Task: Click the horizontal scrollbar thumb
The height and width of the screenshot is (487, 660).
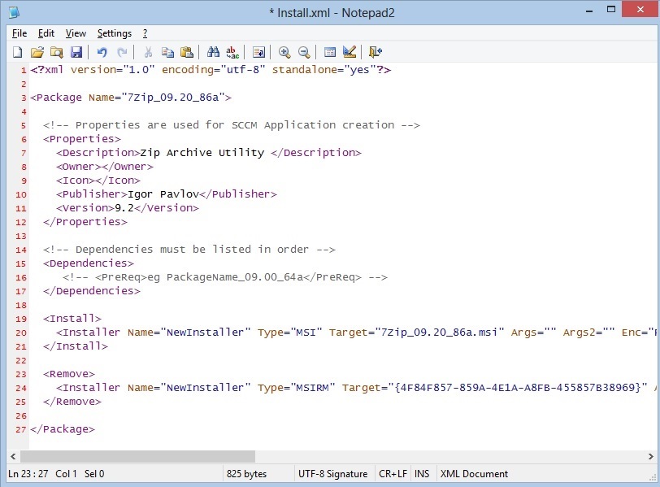Action: (137, 456)
